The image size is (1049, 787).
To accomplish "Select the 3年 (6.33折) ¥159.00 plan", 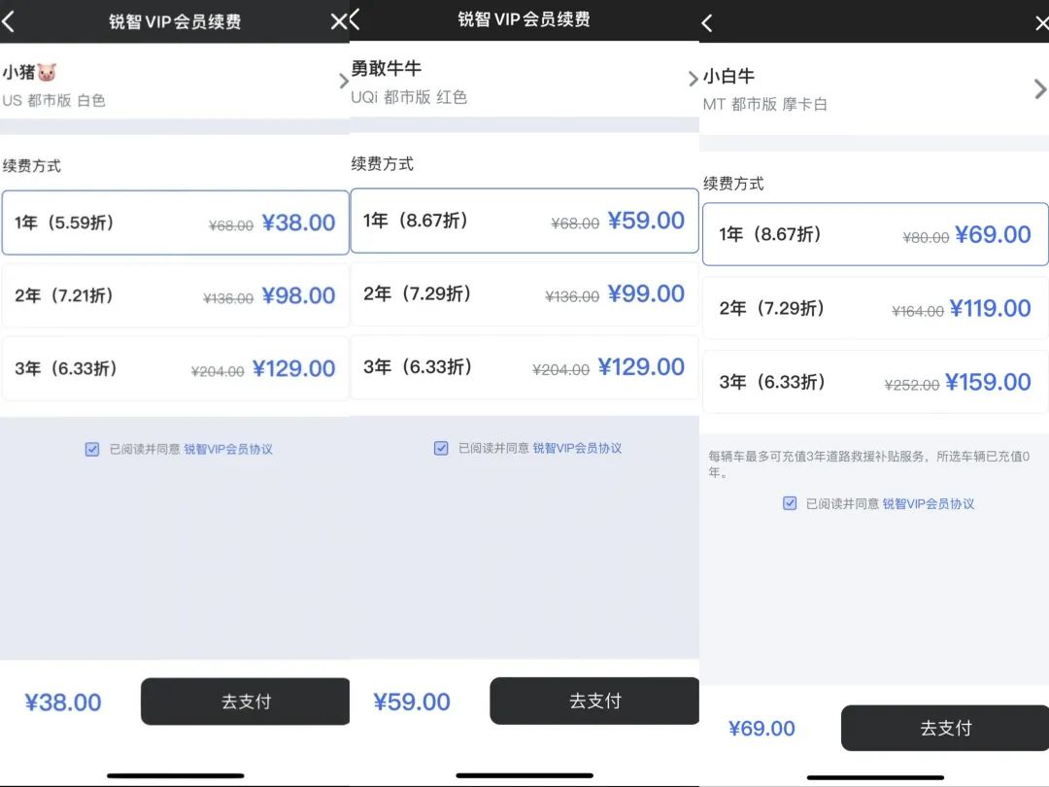I will click(875, 382).
